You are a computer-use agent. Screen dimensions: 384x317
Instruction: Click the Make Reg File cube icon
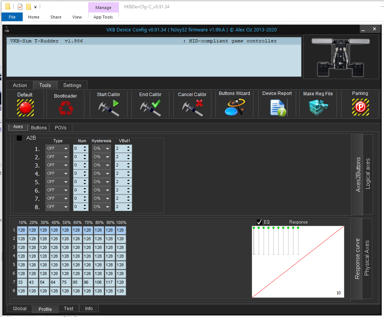coord(318,107)
